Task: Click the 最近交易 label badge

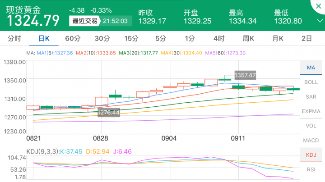Action: pos(84,21)
